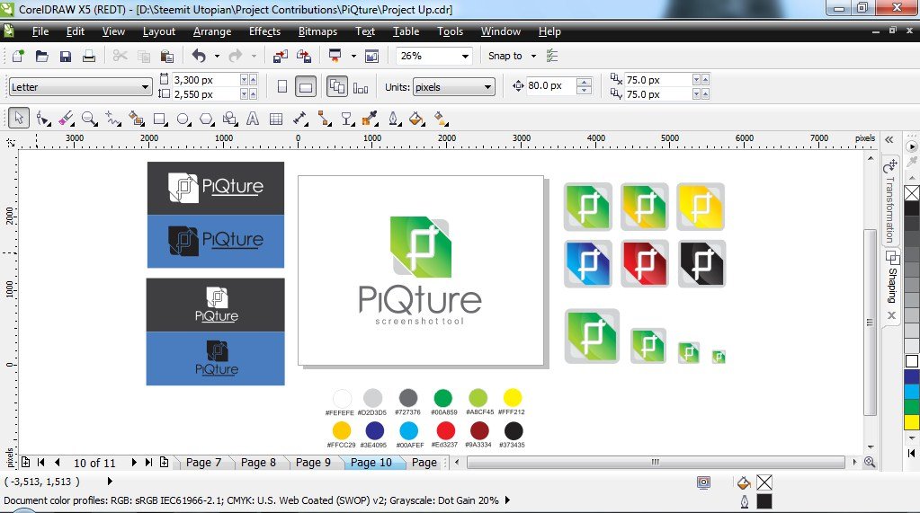This screenshot has height=513, width=920.
Task: Save the current document
Action: pos(65,56)
